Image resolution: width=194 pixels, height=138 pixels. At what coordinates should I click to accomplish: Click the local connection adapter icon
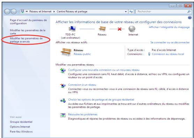(149, 54)
